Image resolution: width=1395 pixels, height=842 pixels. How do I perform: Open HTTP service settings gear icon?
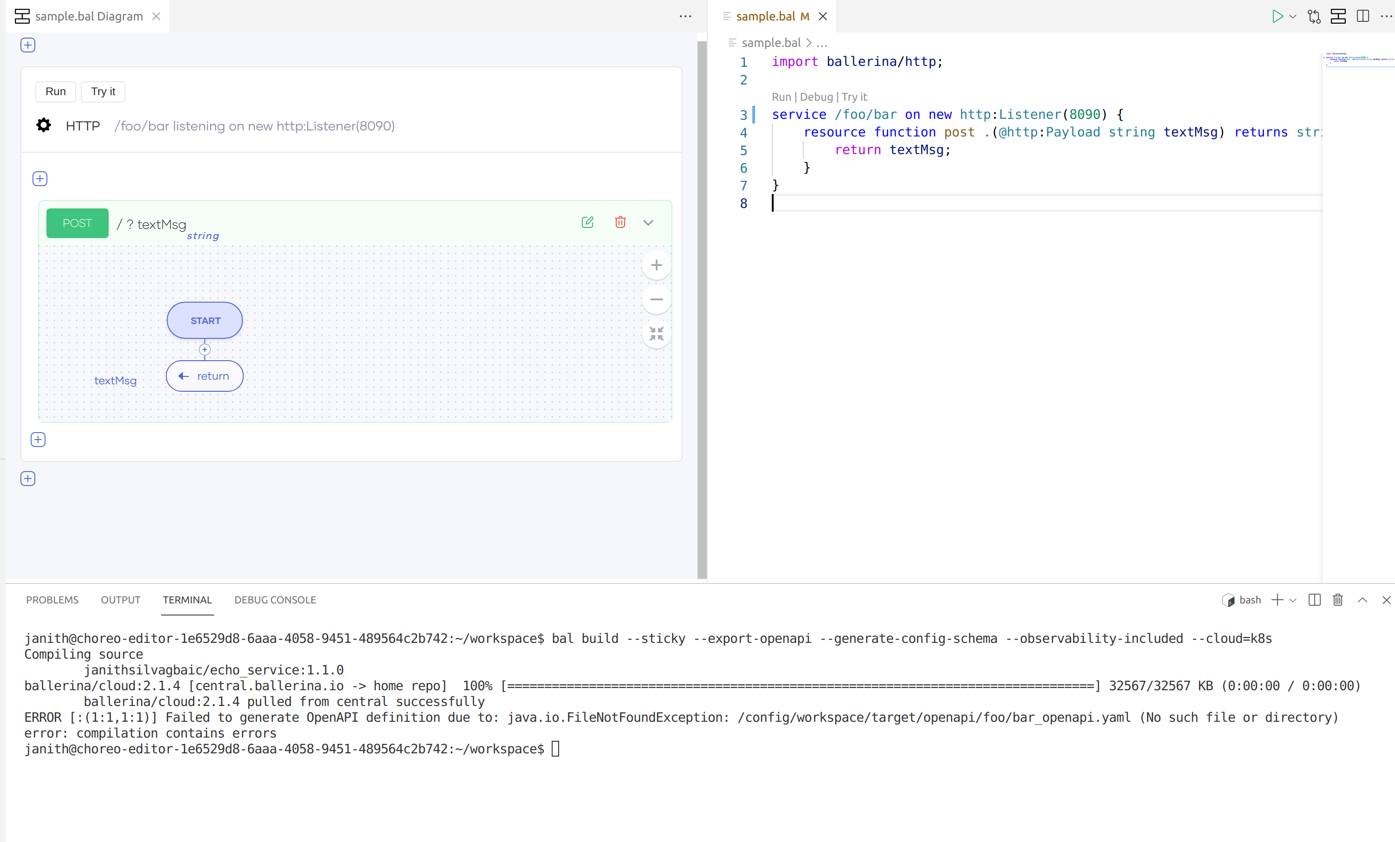pyautogui.click(x=44, y=125)
